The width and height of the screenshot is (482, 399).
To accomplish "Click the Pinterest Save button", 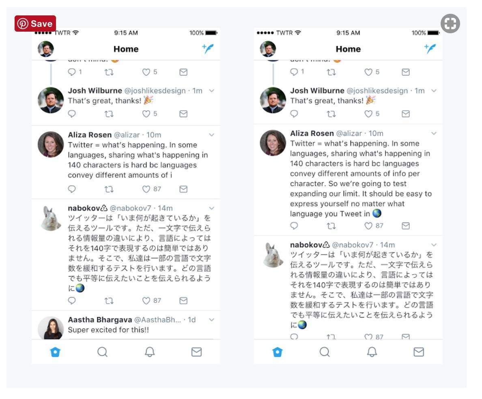I will click(x=35, y=24).
